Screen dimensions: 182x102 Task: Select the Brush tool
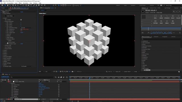tap(34, 5)
